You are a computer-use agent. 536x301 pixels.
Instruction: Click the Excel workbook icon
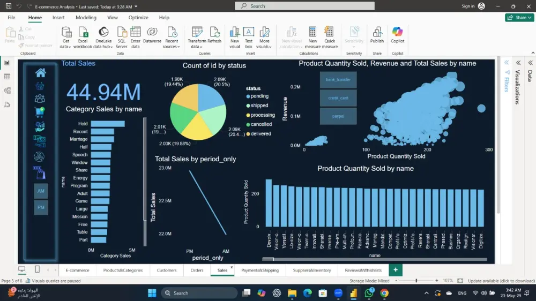coord(83,37)
